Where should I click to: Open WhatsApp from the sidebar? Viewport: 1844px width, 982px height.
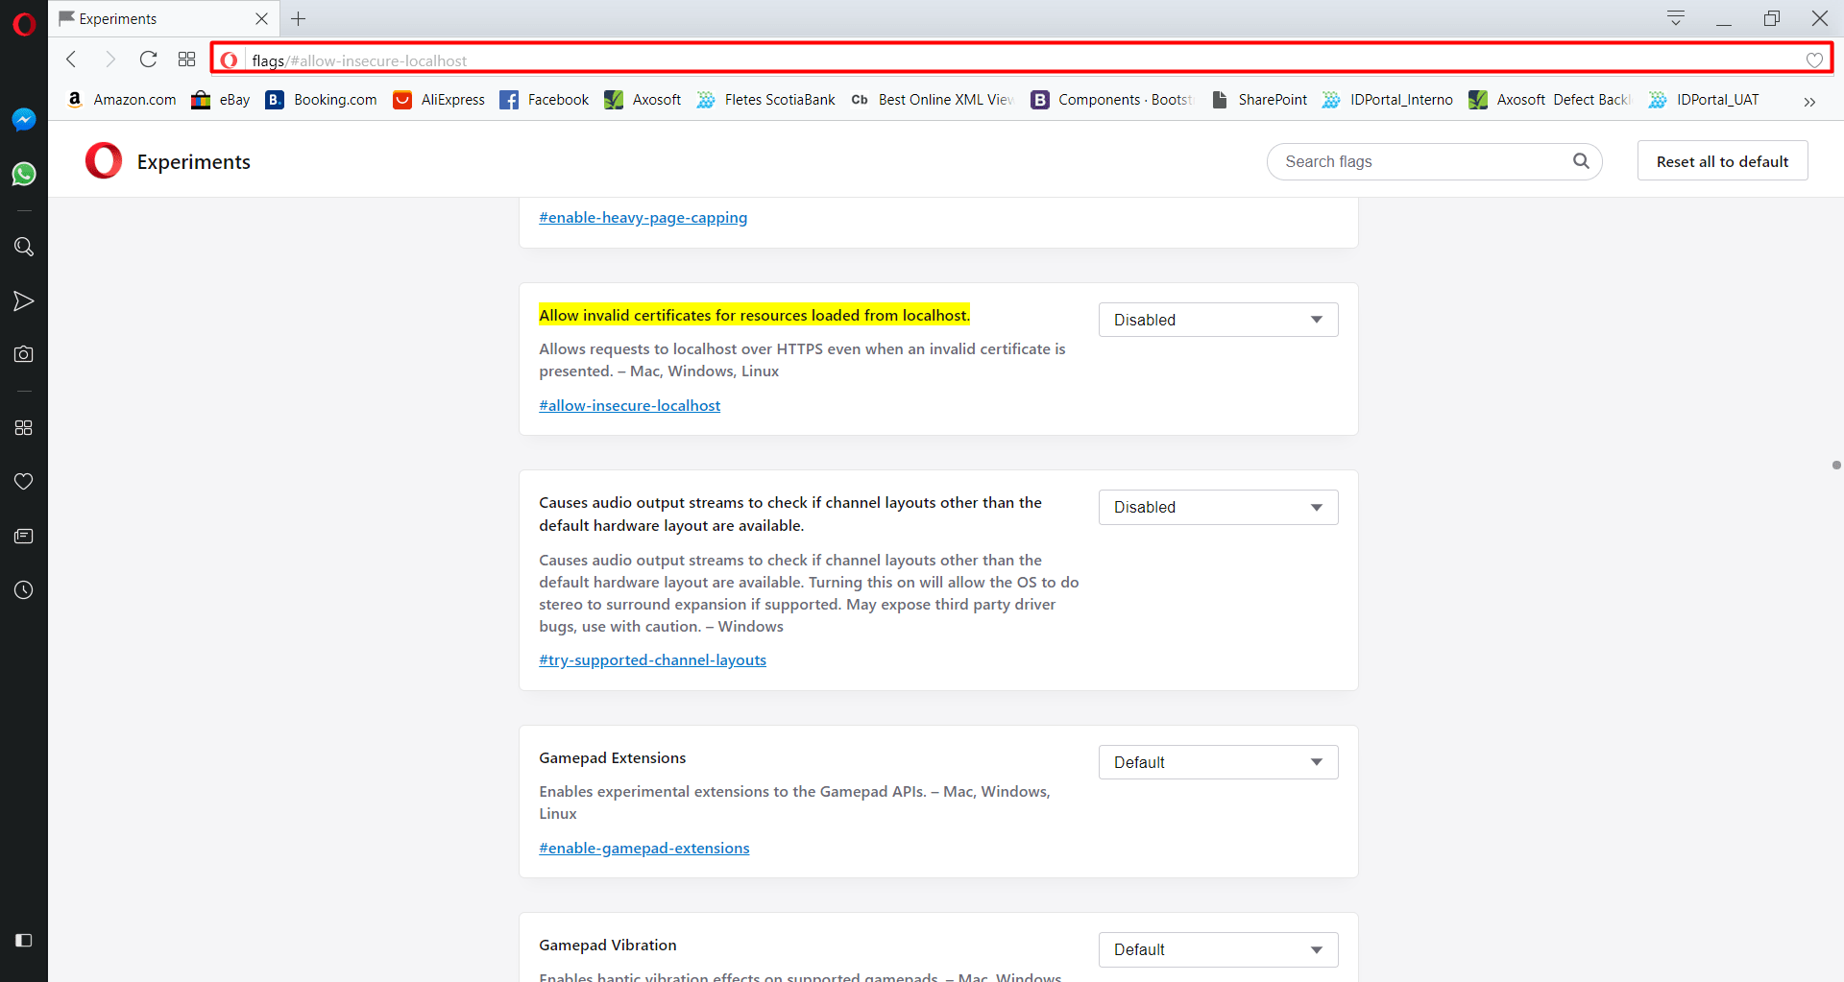coord(24,174)
